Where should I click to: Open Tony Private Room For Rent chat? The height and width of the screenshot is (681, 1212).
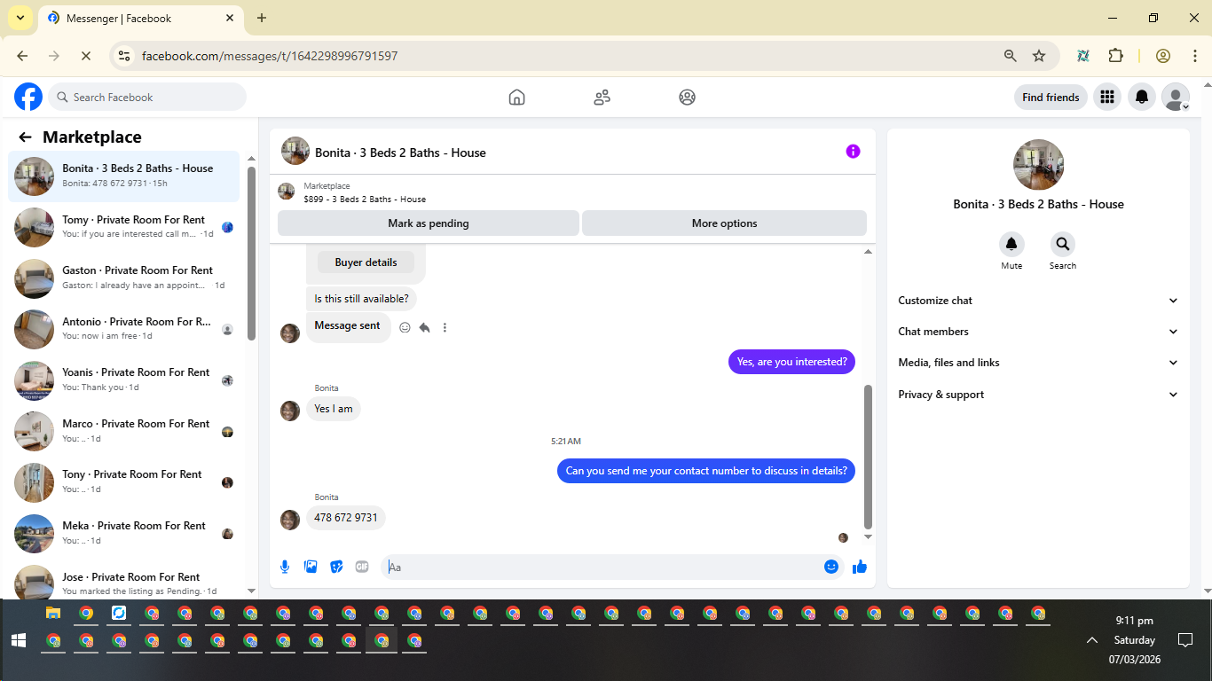(x=124, y=481)
